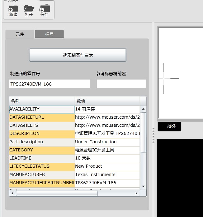
Task: Select the 名称 column header
Action: [x=42, y=101]
